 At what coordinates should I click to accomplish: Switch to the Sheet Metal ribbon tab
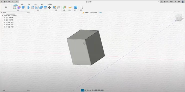35,4
